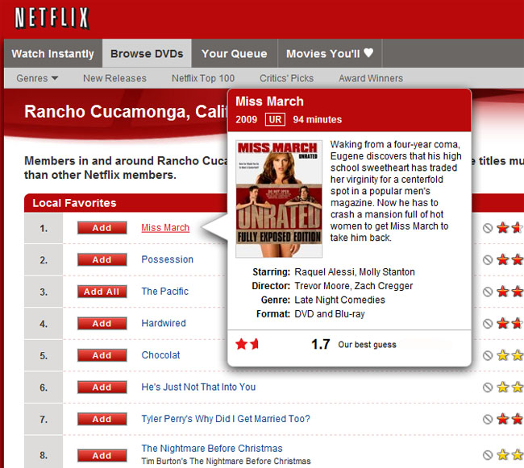Image resolution: width=524 pixels, height=468 pixels.
Task: Open New Releases
Action: 114,78
